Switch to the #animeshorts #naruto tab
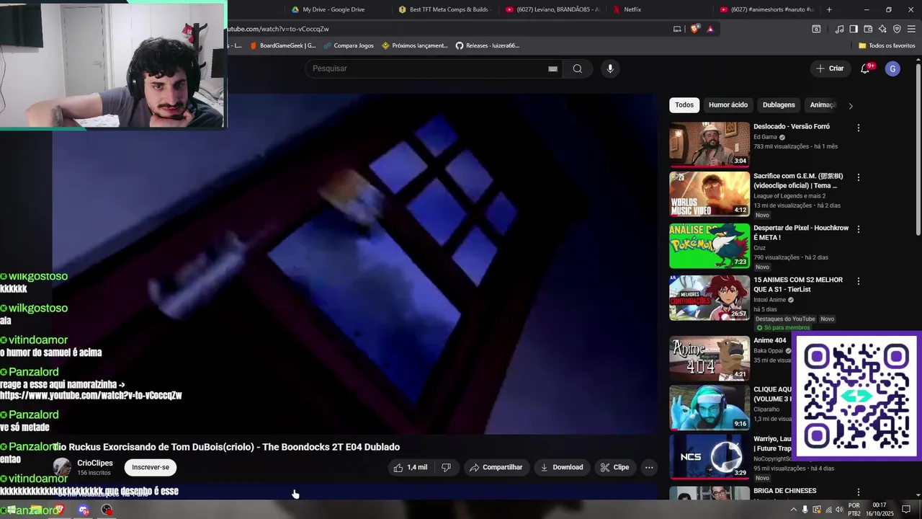Screen dimensions: 922x519 click(x=767, y=9)
